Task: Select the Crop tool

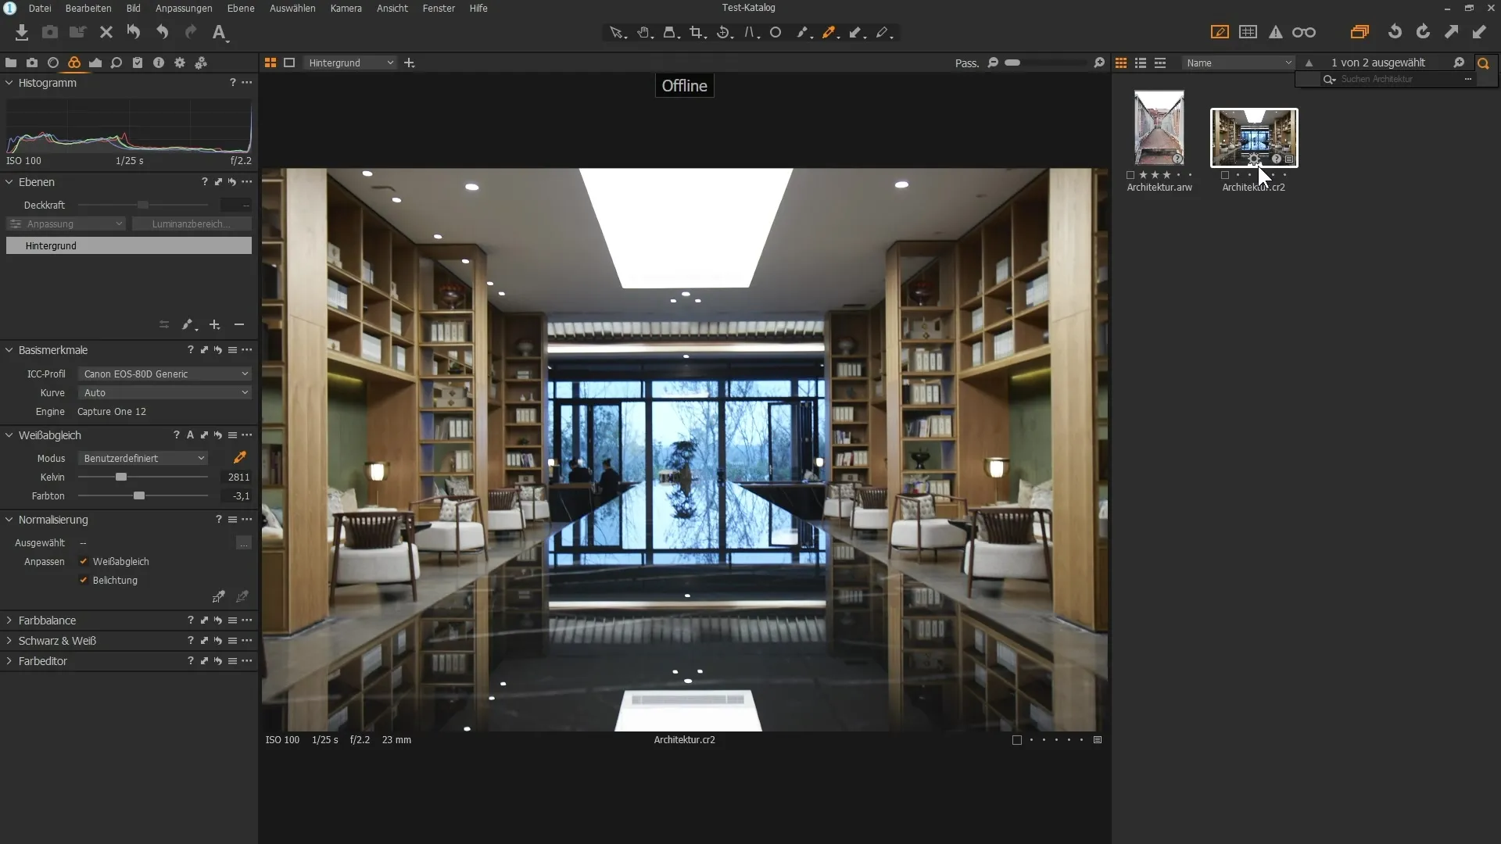Action: [x=697, y=33]
